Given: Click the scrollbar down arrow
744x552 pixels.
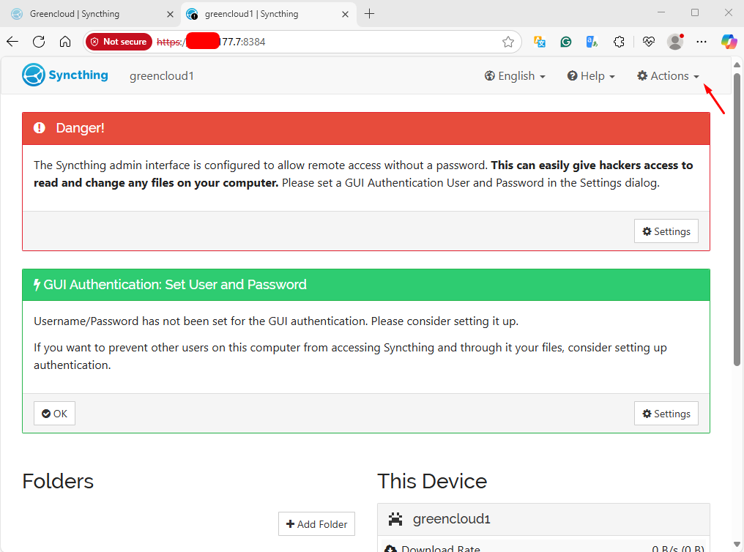Looking at the screenshot, I should pyautogui.click(x=737, y=545).
